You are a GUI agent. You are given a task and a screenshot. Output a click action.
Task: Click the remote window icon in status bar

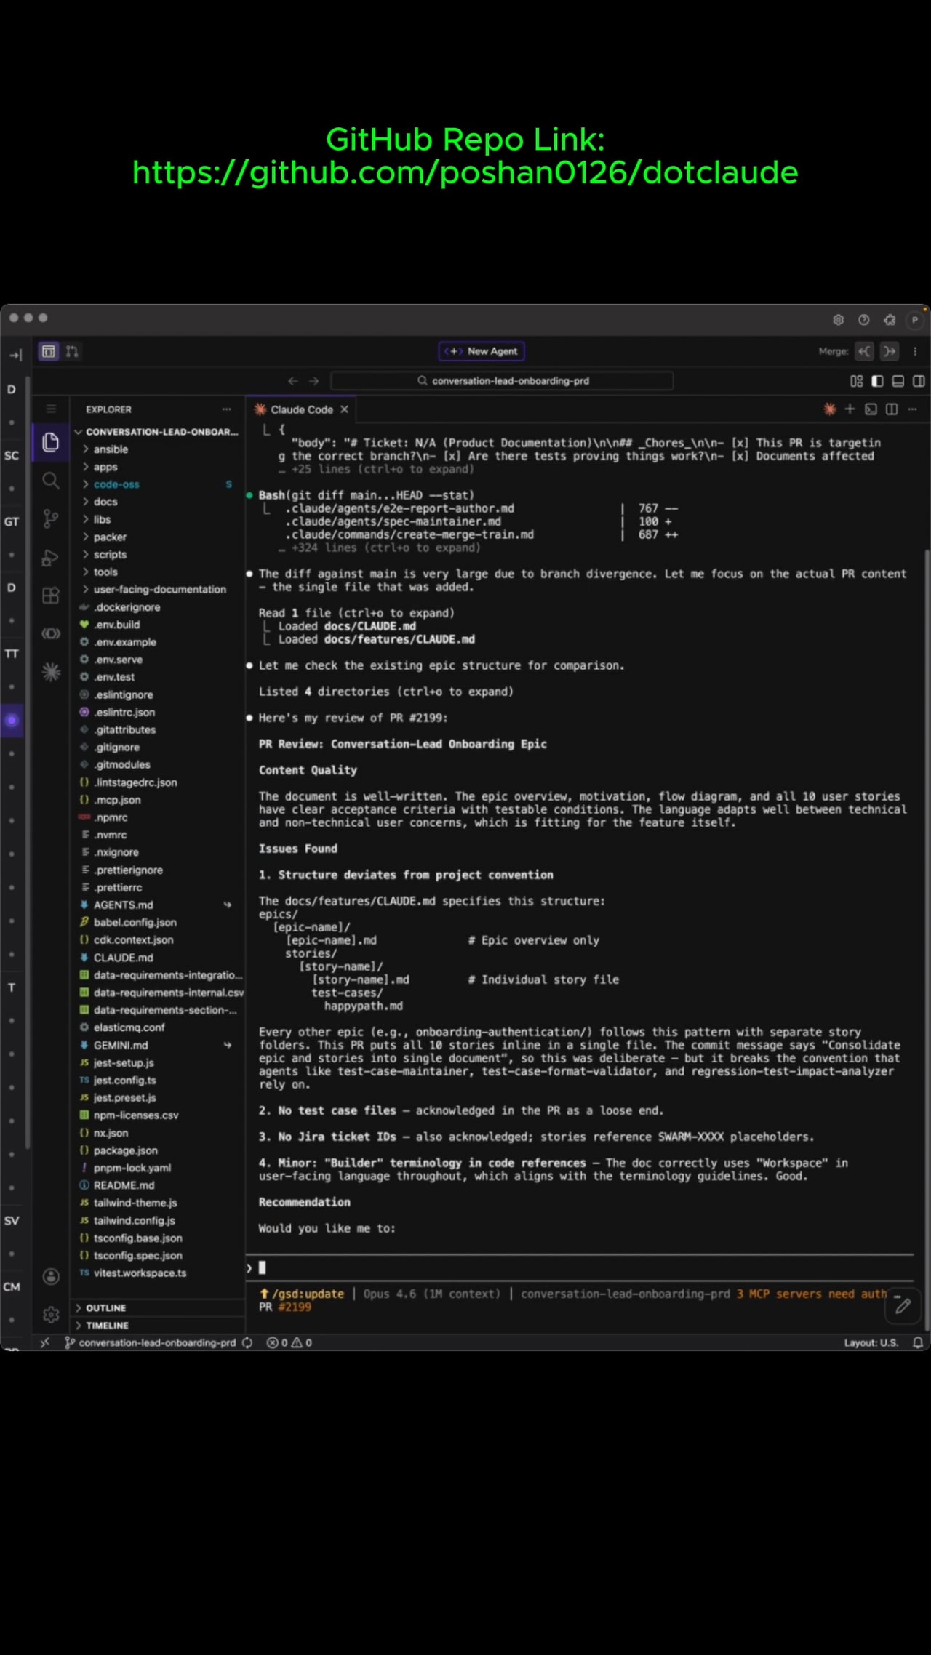click(x=44, y=1342)
